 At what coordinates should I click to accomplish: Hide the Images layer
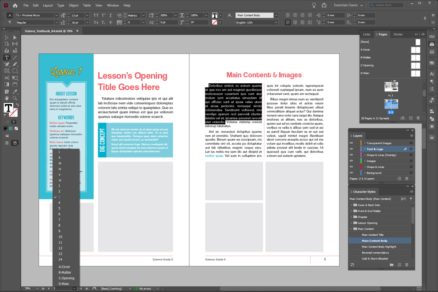click(351, 161)
